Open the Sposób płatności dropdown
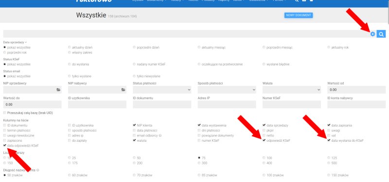The width and height of the screenshot is (389, 182). (227, 90)
